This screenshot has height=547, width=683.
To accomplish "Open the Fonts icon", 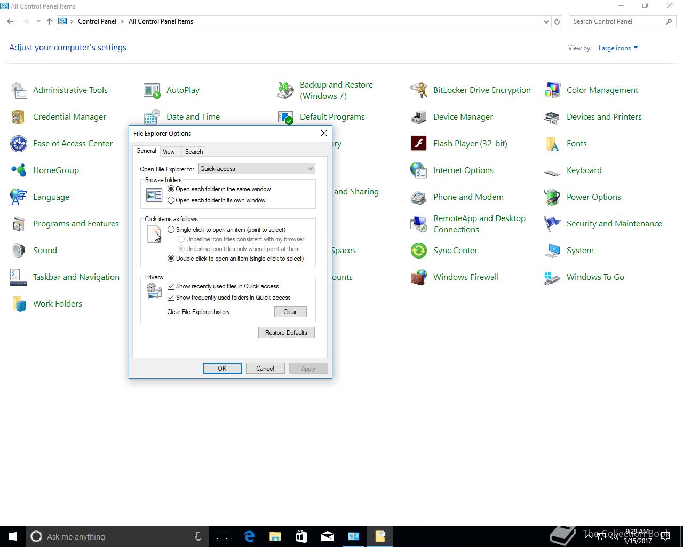I will pyautogui.click(x=552, y=144).
